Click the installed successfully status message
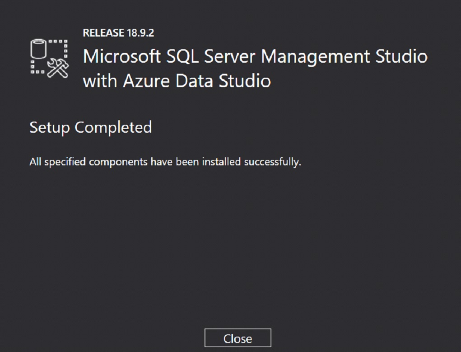461x352 pixels. click(165, 162)
